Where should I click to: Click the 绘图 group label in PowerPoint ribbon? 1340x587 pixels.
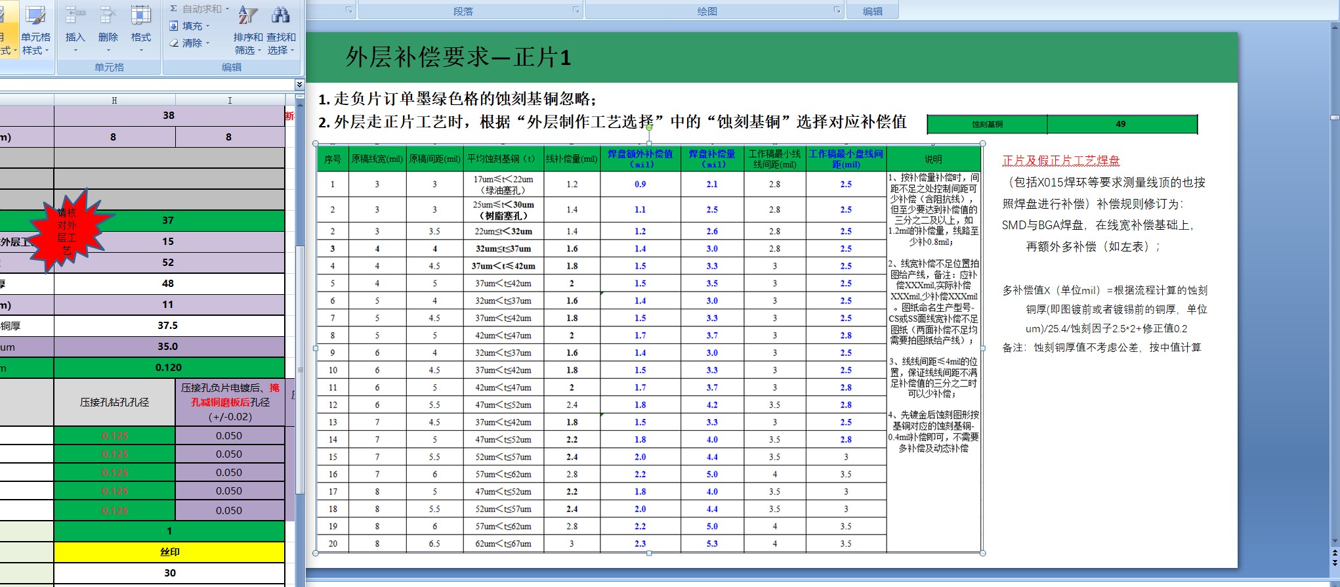pos(707,11)
